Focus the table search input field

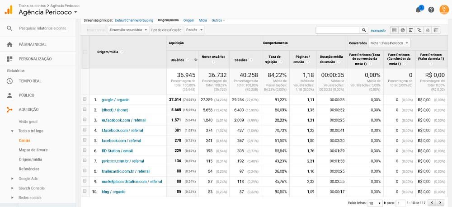[338, 30]
